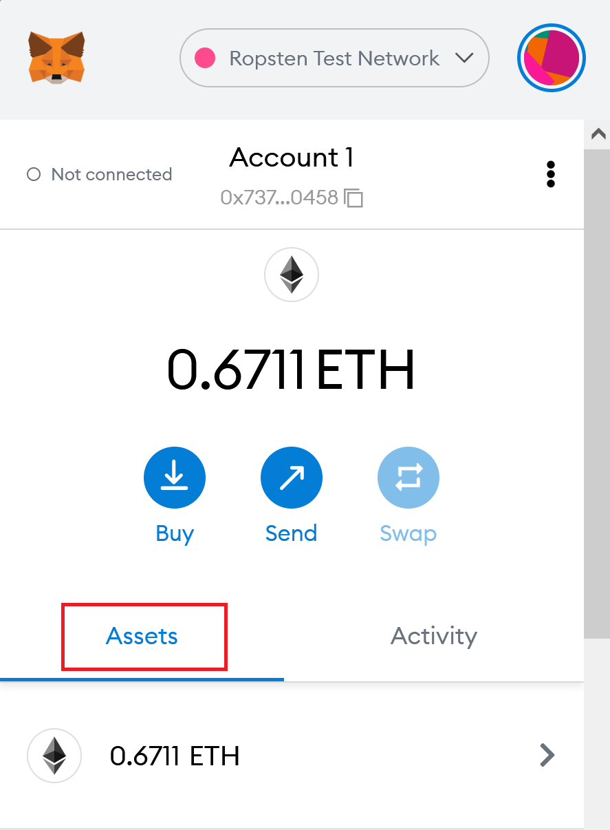Click the round Swap icon
The height and width of the screenshot is (830, 610).
click(409, 478)
